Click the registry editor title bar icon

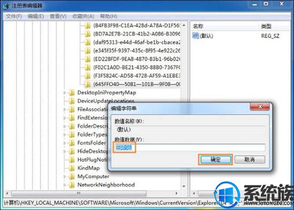click(6, 6)
